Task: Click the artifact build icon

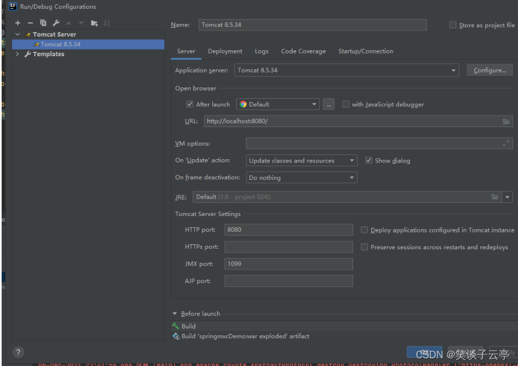Action: pyautogui.click(x=176, y=336)
